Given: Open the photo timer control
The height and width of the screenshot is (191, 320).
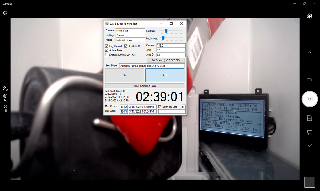Looking at the screenshot, I should click(x=5, y=88).
